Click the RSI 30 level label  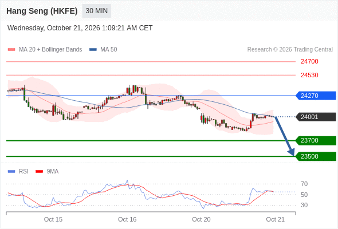[304, 205]
